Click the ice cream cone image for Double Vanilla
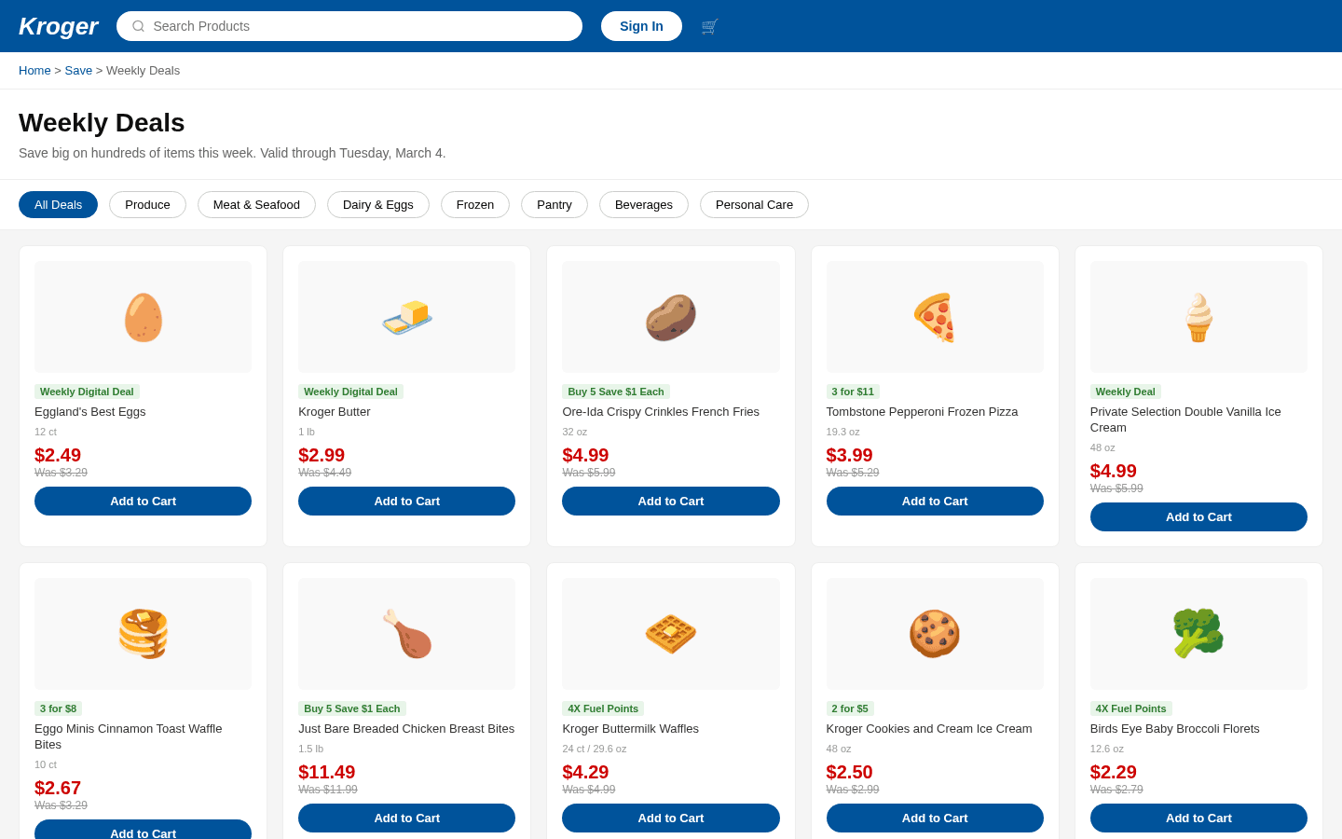Image resolution: width=1342 pixels, height=839 pixels. point(1198,316)
